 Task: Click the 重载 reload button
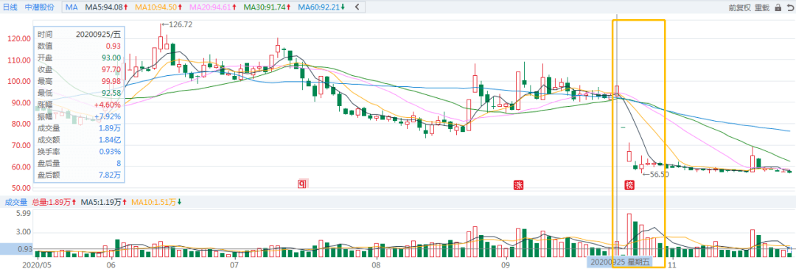click(762, 7)
